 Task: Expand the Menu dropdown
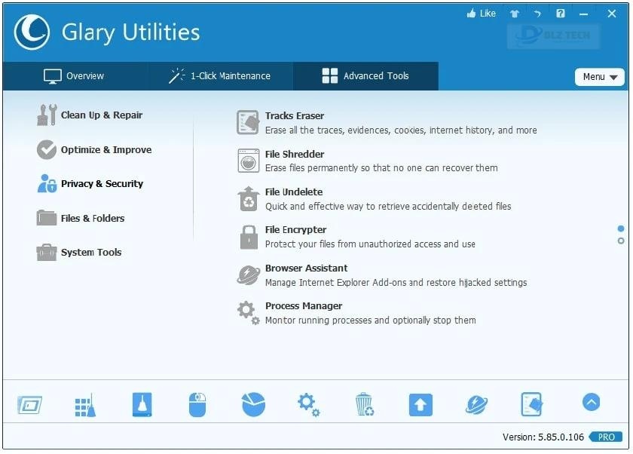(x=599, y=76)
